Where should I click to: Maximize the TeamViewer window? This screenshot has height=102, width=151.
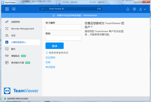tap(140, 2)
